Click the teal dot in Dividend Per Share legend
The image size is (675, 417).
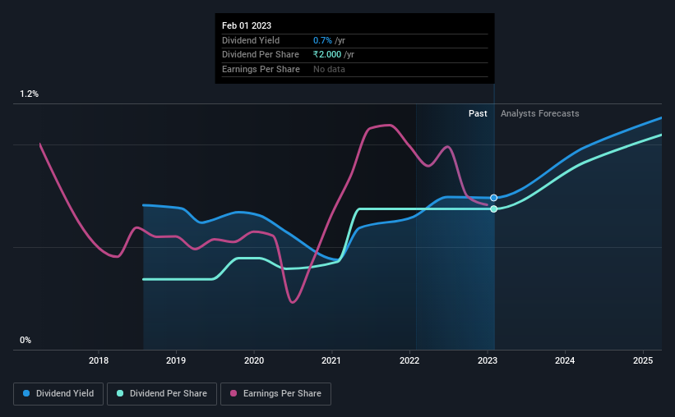click(x=120, y=393)
